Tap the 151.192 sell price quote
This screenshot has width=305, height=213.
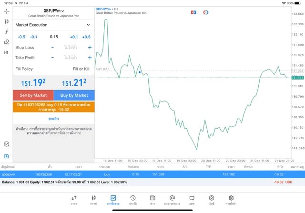pos(33,82)
